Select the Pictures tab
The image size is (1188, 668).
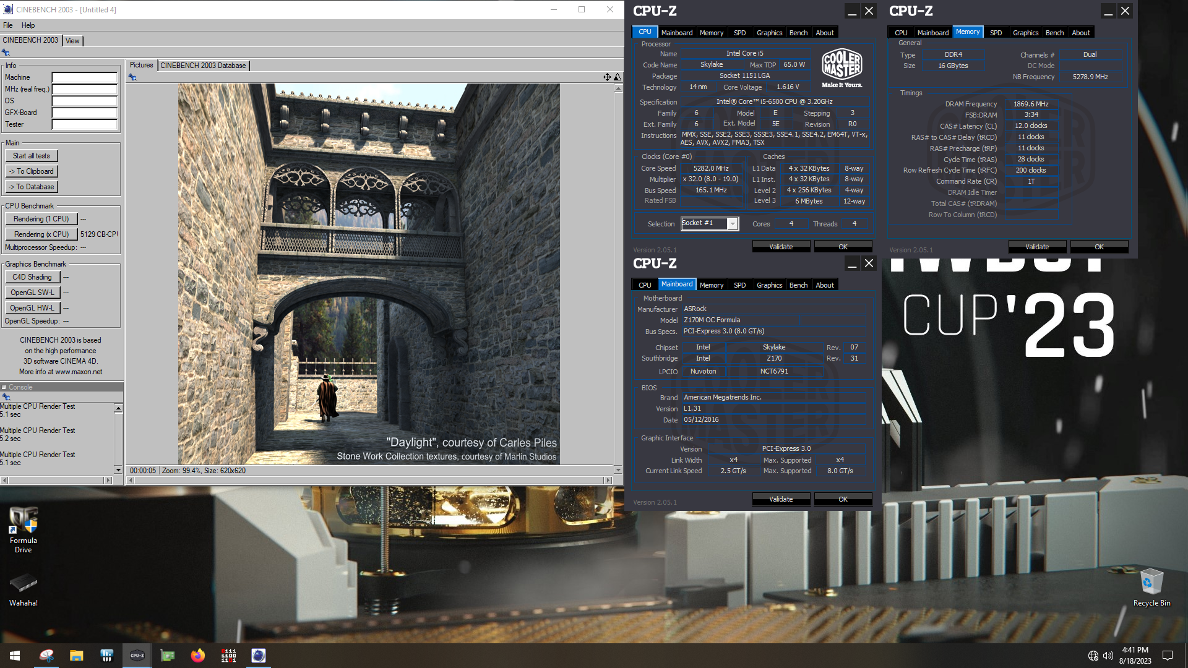[x=141, y=65]
